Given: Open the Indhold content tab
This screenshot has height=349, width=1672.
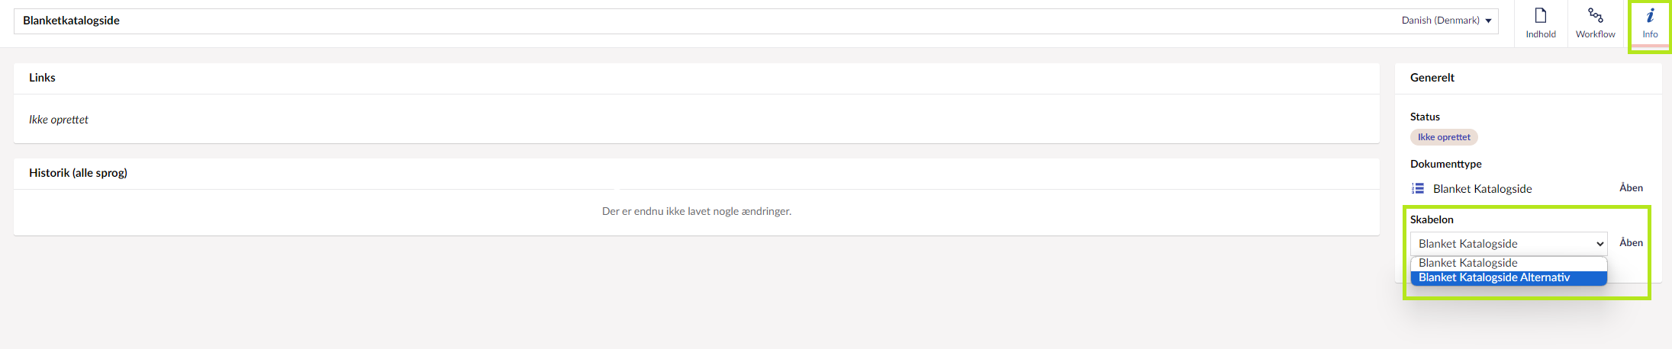Looking at the screenshot, I should tap(1540, 24).
